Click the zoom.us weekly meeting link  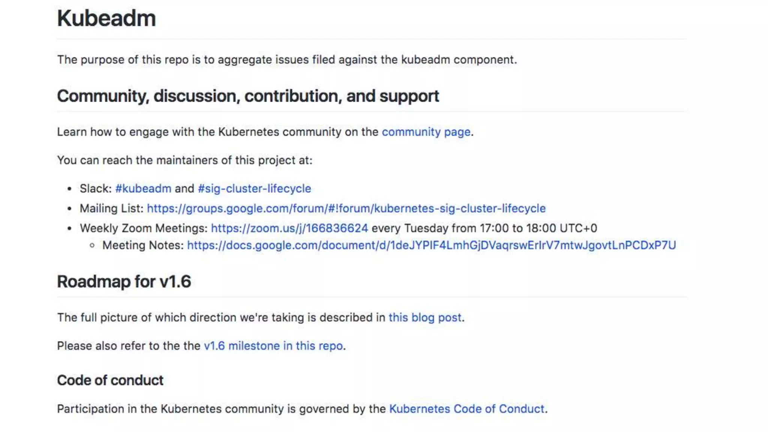click(289, 228)
